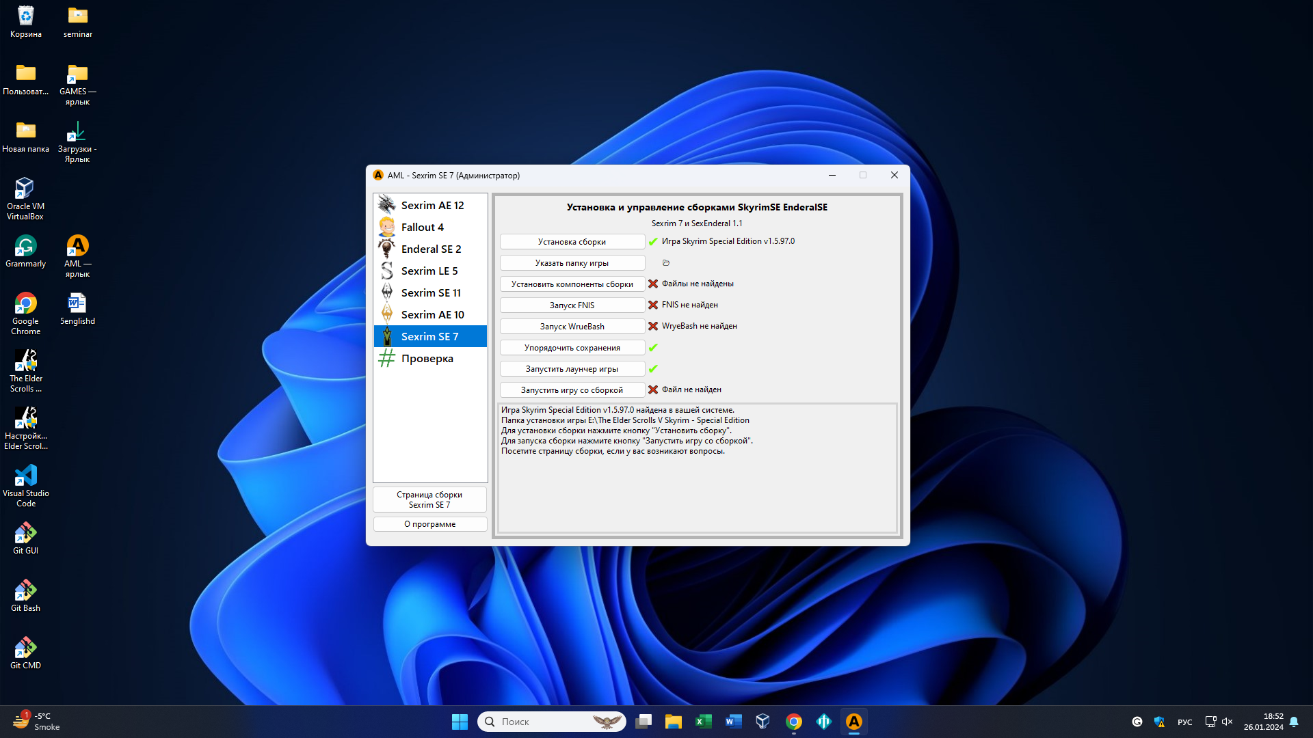
Task: Click Указать папку игры button
Action: (x=572, y=263)
